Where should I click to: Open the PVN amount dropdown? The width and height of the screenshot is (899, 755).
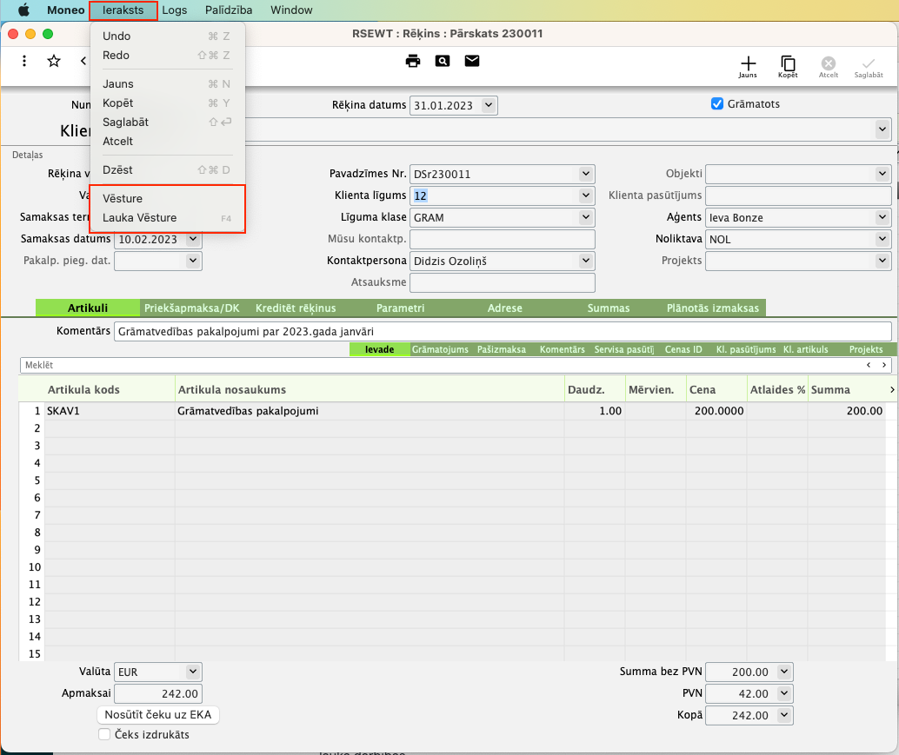[x=783, y=693]
